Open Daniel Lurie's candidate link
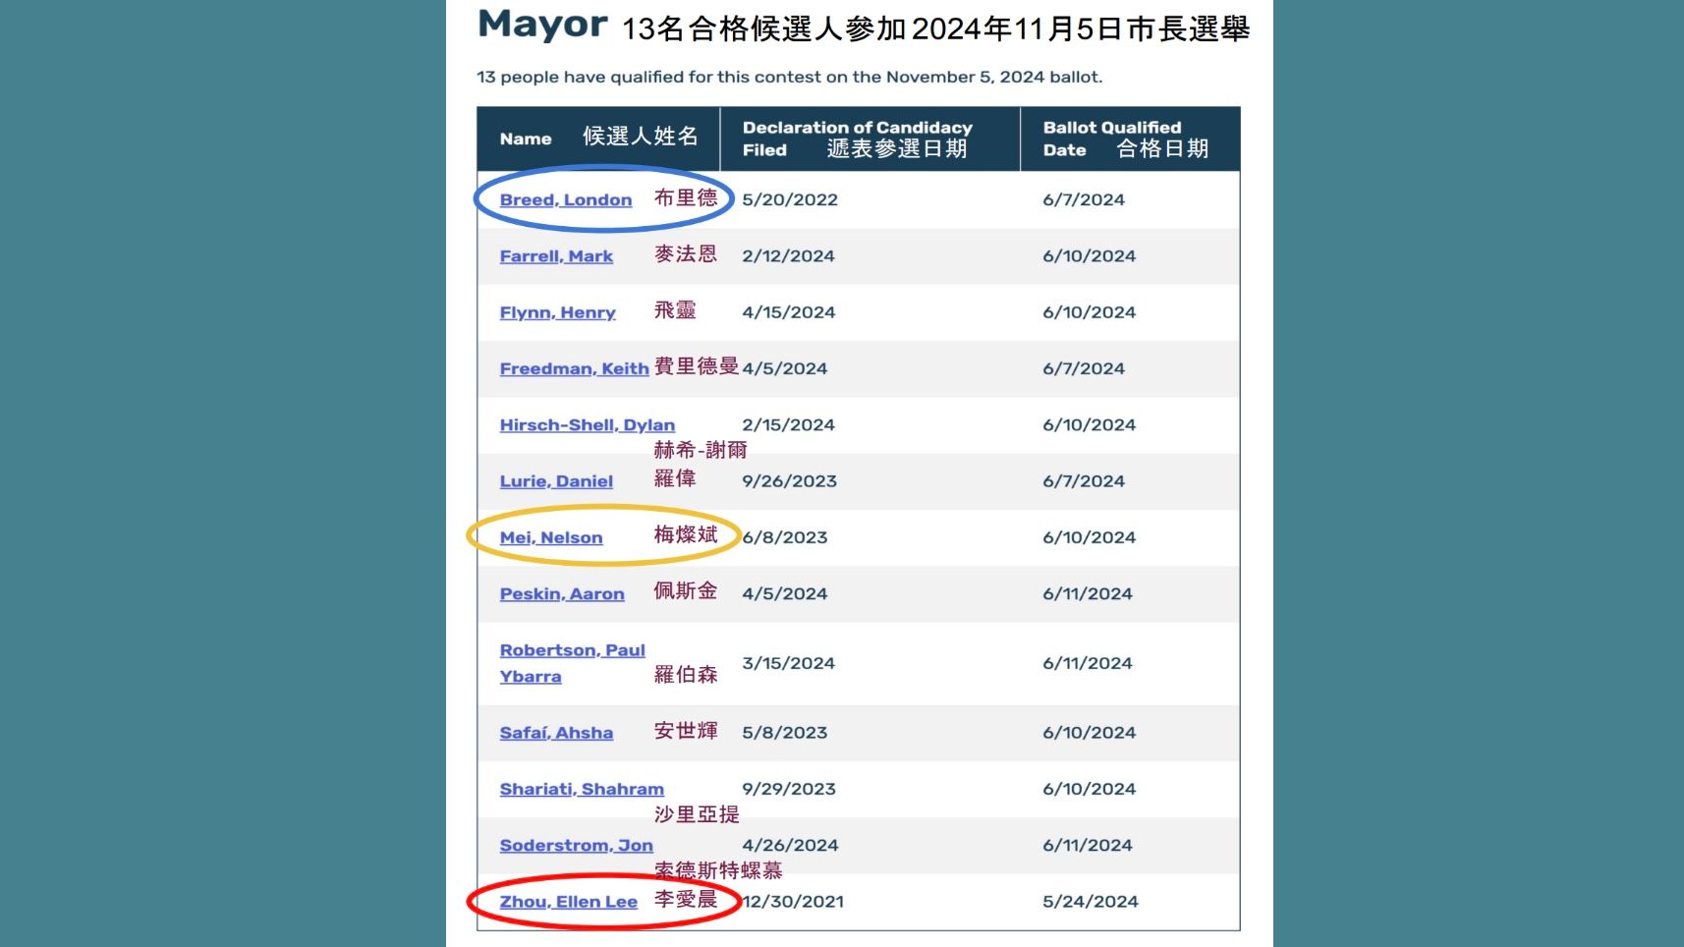This screenshot has width=1684, height=947. tap(555, 481)
